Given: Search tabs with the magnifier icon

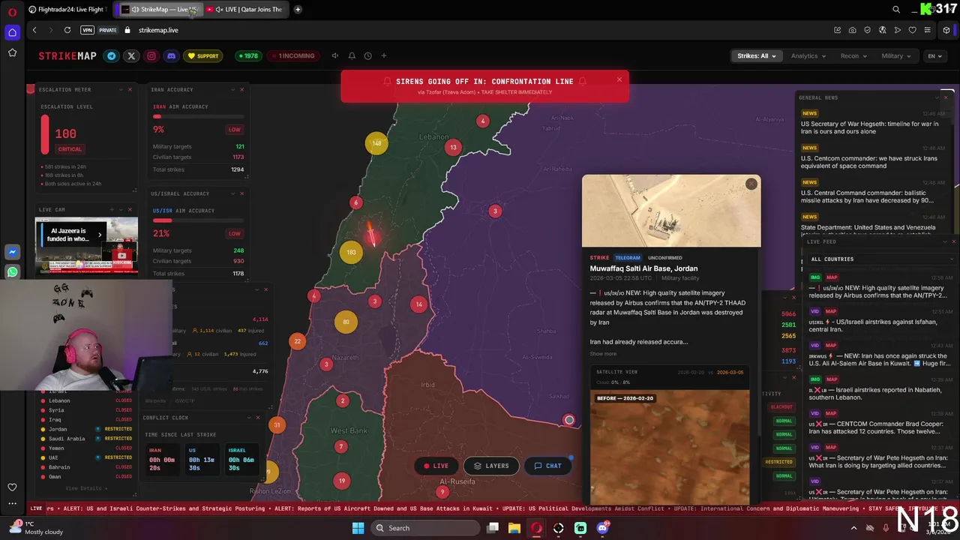Looking at the screenshot, I should (896, 10).
